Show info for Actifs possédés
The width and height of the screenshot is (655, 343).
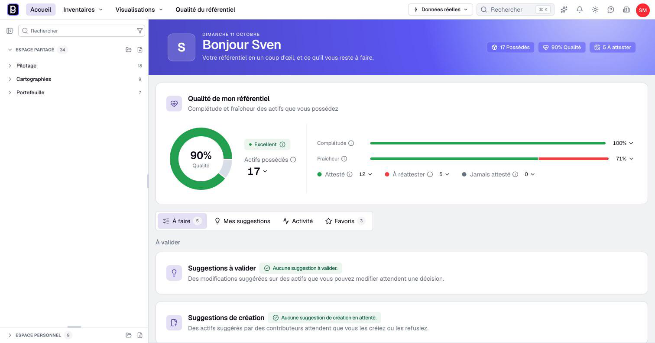293,160
